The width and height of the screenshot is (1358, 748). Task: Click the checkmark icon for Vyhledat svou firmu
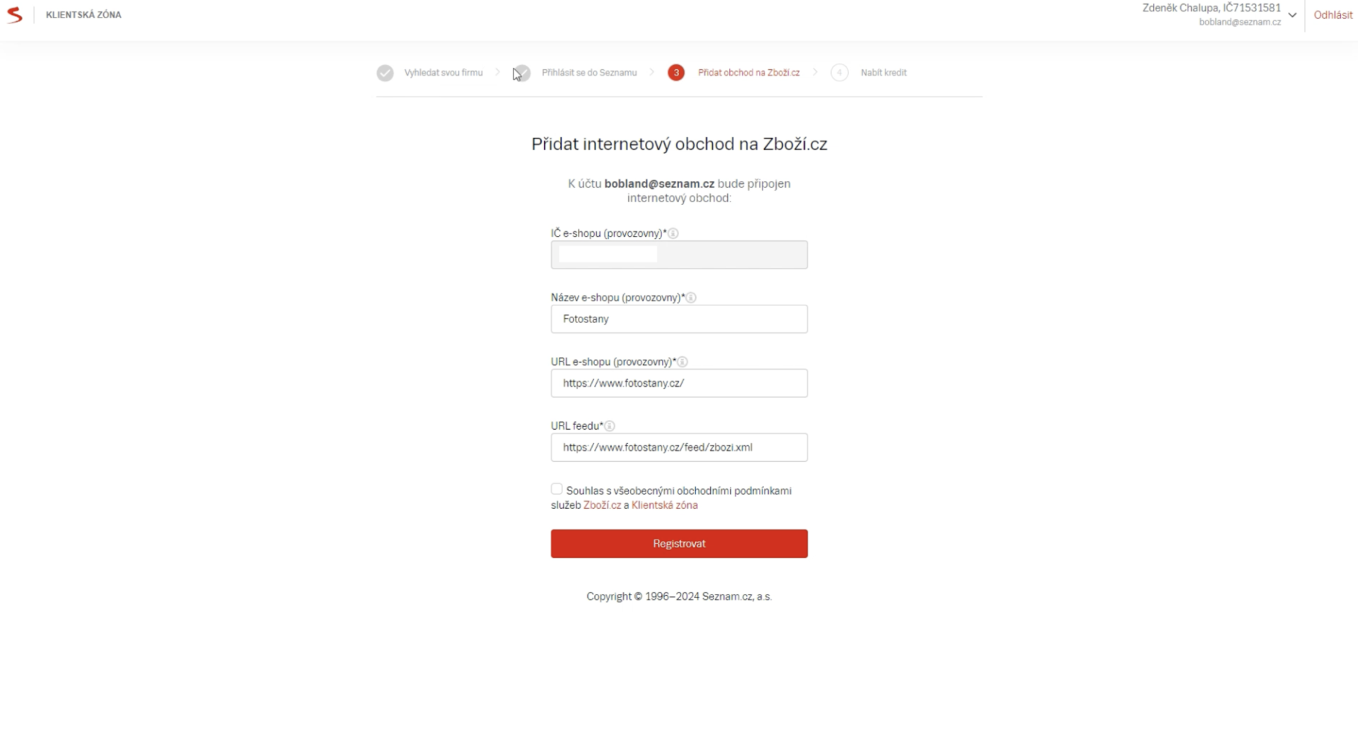[385, 73]
